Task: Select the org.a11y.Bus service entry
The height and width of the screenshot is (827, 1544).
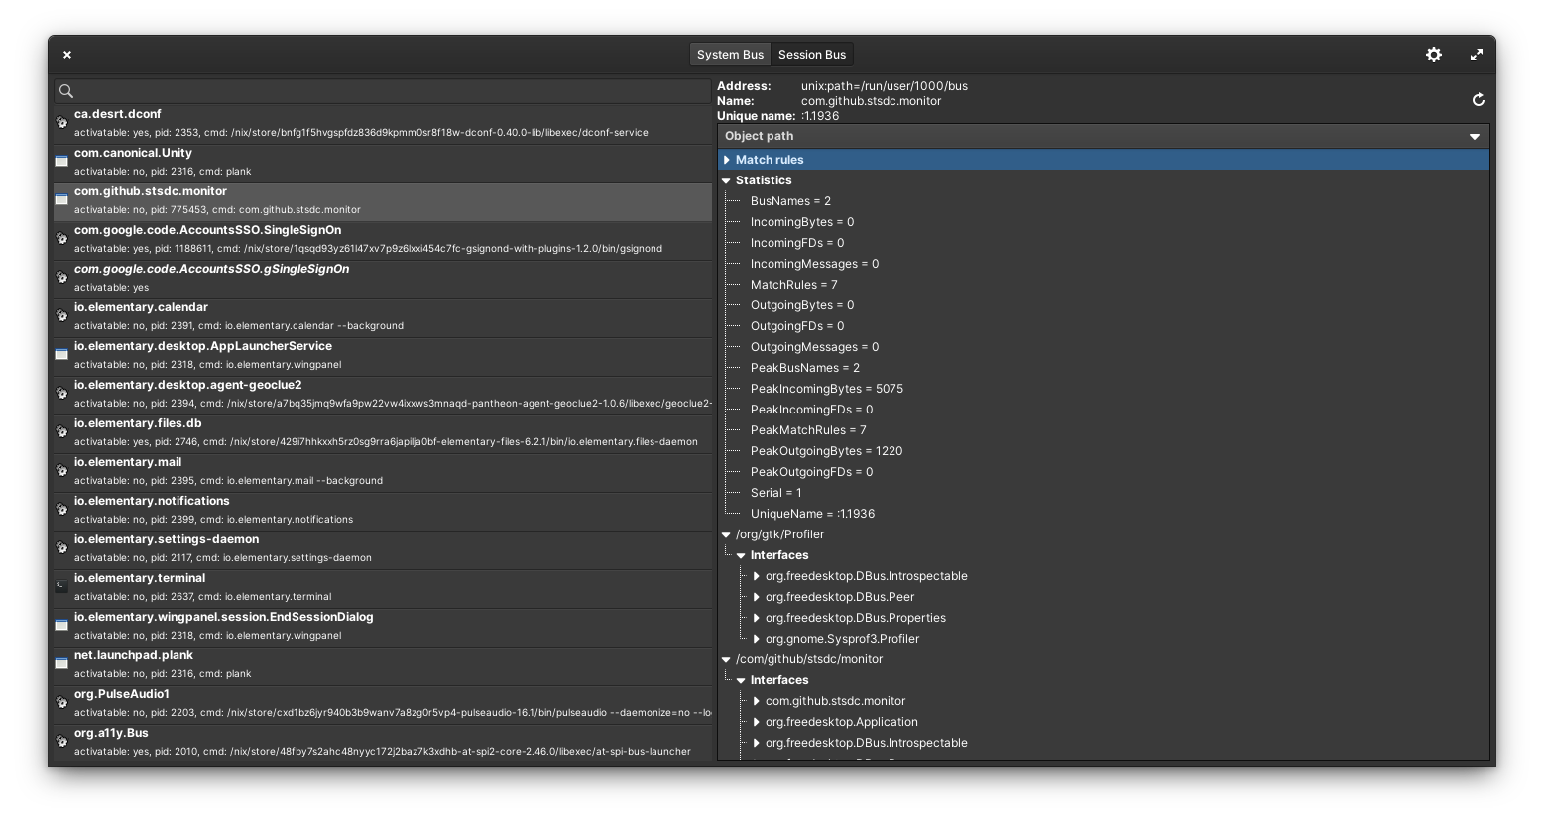Action: [x=297, y=741]
